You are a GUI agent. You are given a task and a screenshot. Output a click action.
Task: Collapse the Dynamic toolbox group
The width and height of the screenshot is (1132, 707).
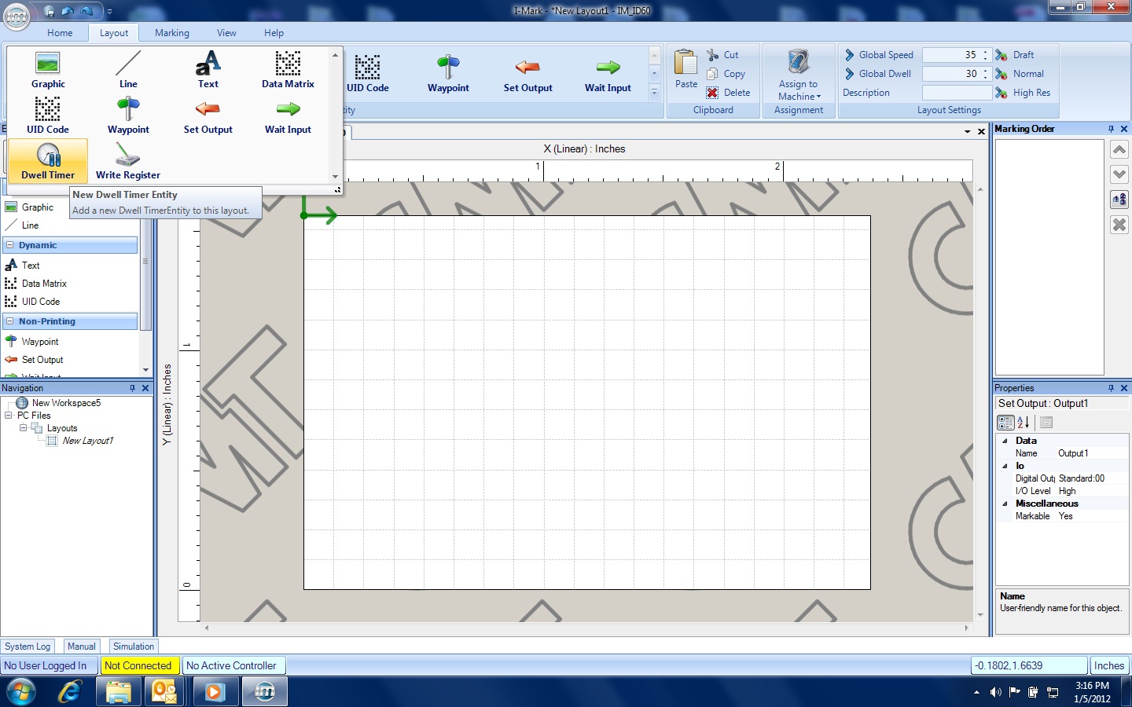tap(9, 245)
